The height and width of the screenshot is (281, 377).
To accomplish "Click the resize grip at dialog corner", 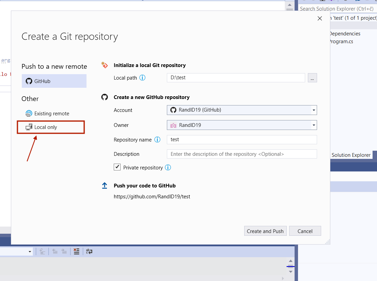I will 327,242.
